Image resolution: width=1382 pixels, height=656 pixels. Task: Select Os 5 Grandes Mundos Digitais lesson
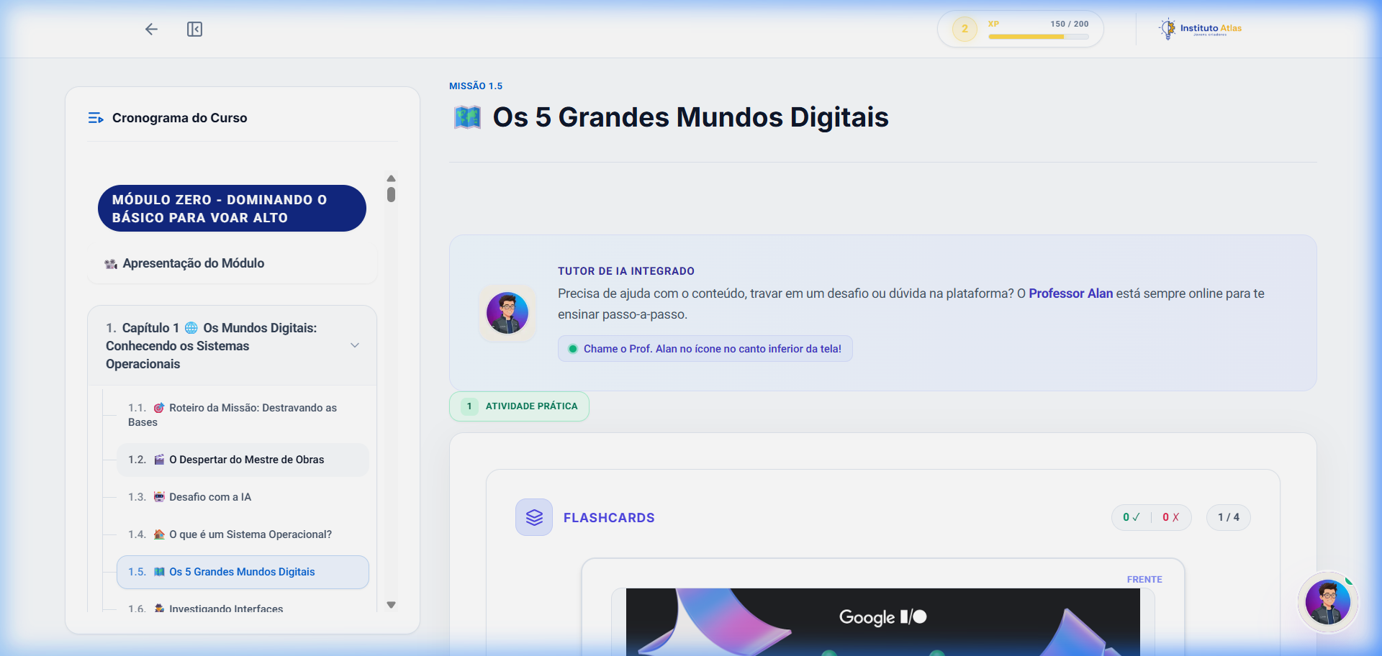coord(243,572)
